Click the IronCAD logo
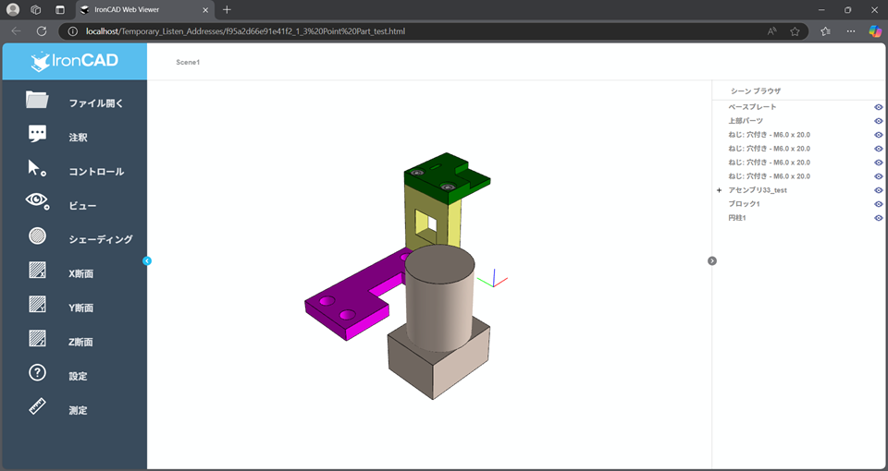This screenshot has height=471, width=888. 75,62
